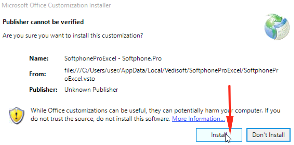Viewport: 294px width, 145px height.
Task: Click the red arrow annotation
Action: click(229, 107)
